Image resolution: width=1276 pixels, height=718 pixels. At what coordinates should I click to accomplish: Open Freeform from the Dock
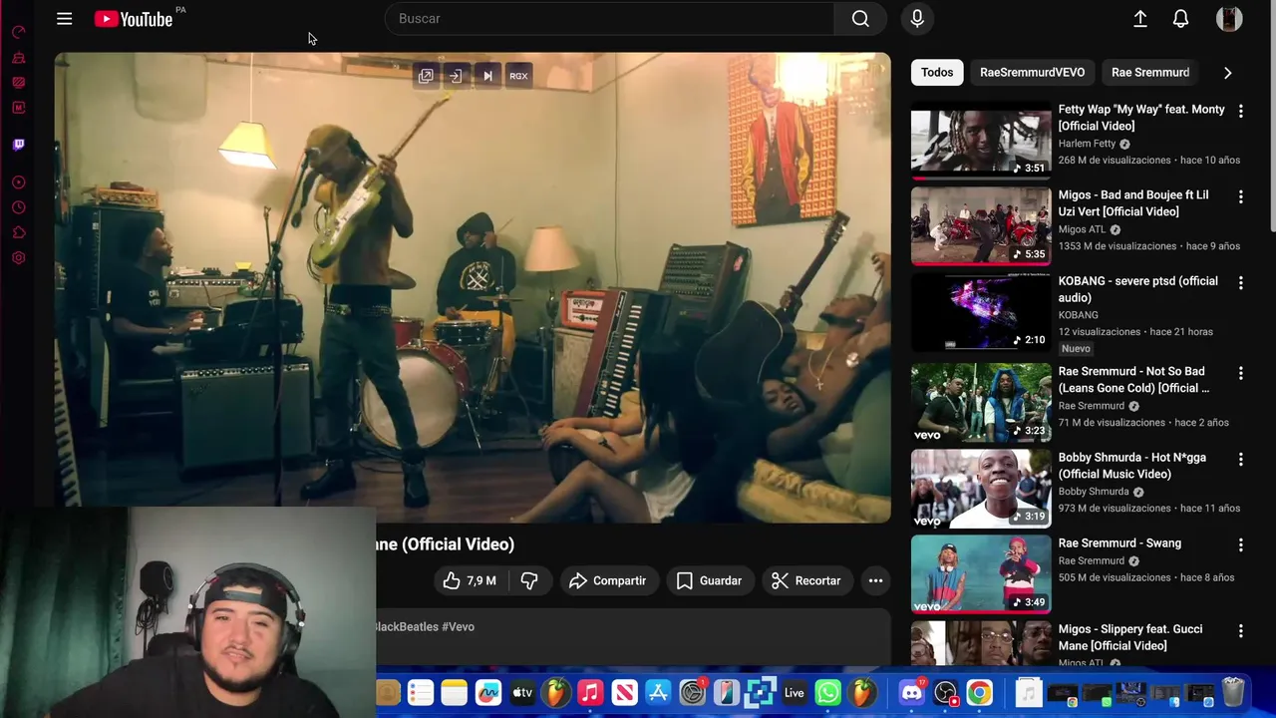tap(488, 692)
